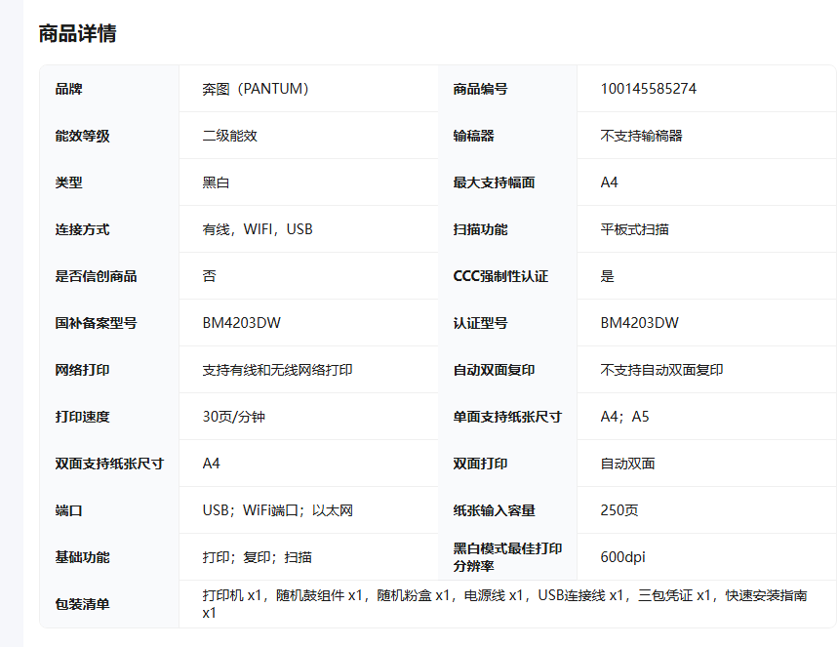Select the 端口 label
Screen dimensions: 838x647
[x=69, y=510]
